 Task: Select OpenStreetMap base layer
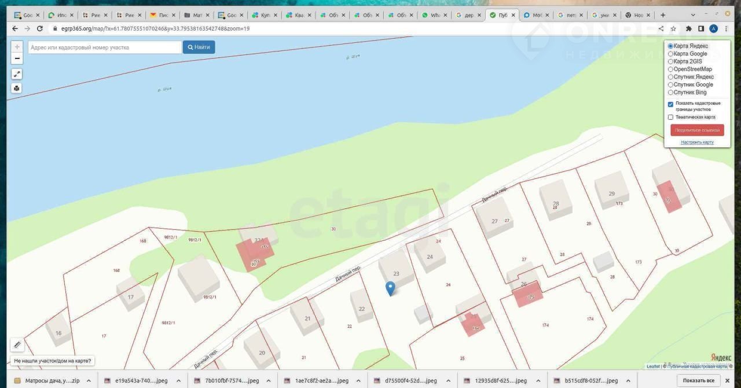pos(670,69)
